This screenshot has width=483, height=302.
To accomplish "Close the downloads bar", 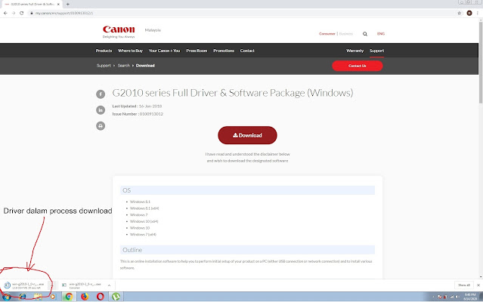I will tap(478, 285).
